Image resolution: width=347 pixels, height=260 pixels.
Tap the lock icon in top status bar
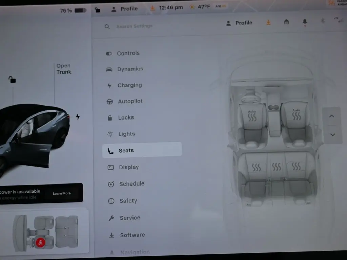click(97, 9)
